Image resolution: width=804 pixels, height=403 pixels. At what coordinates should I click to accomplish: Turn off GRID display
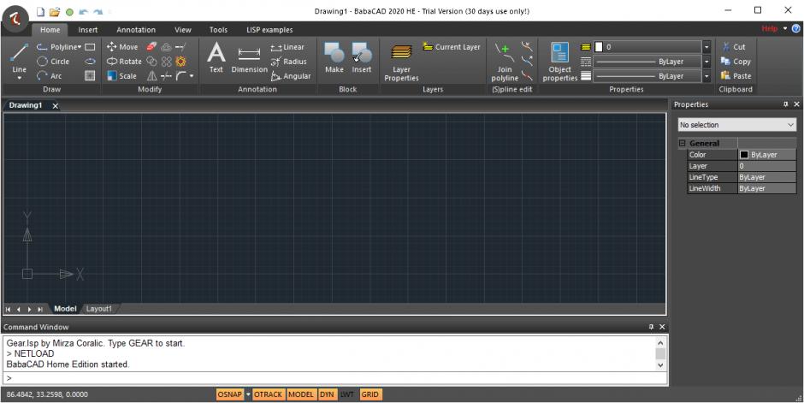tap(369, 394)
